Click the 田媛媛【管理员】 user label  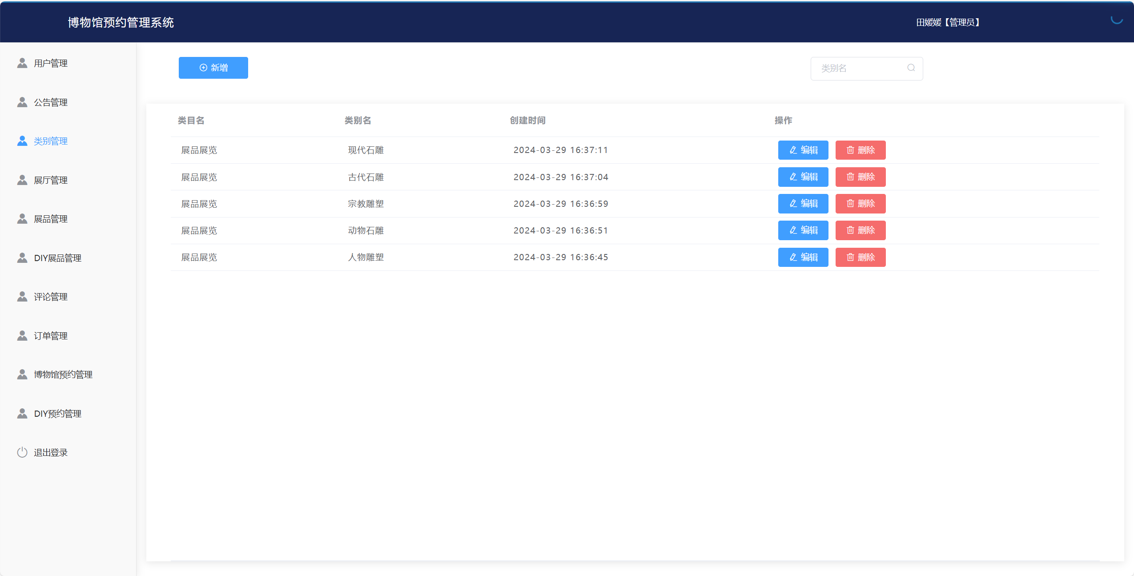point(947,22)
